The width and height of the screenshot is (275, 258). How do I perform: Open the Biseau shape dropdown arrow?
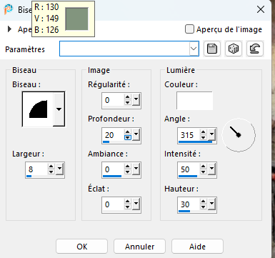(x=59, y=109)
